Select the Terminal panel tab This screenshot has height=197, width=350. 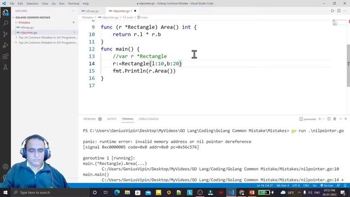[127, 119]
